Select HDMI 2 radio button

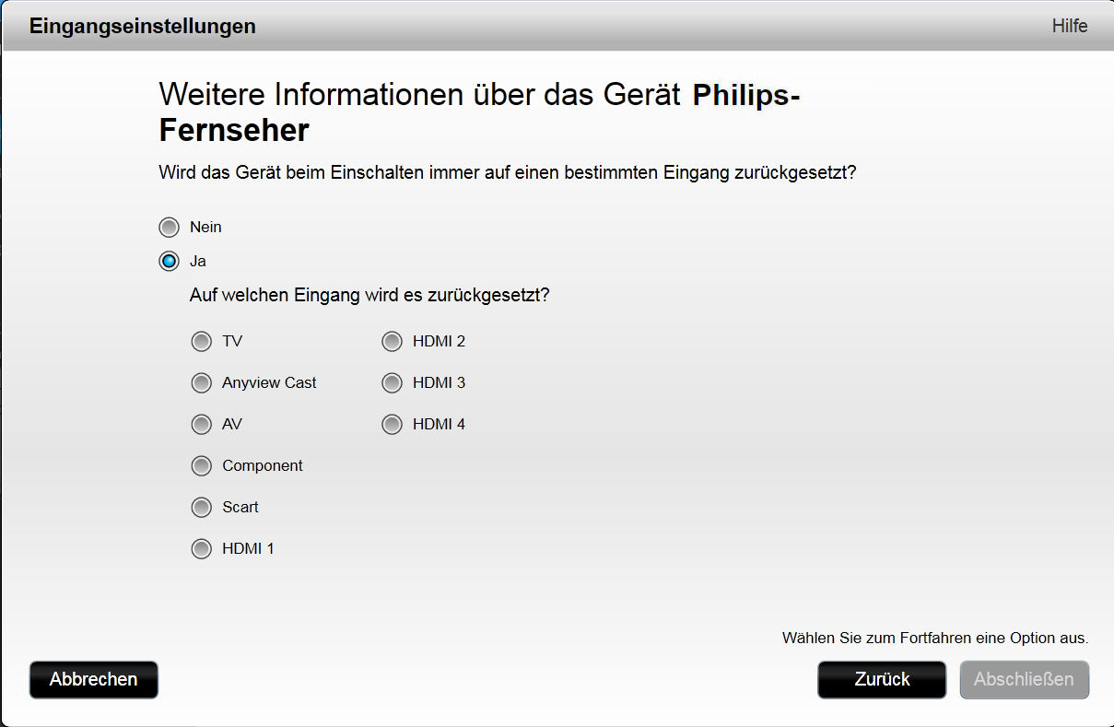[x=392, y=342]
